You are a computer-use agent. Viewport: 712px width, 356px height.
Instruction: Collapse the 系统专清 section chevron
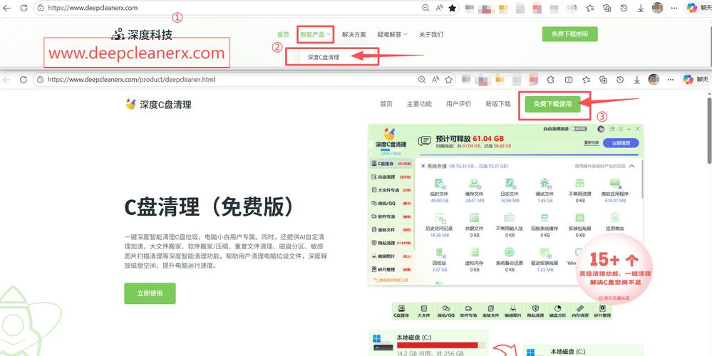coord(631,167)
